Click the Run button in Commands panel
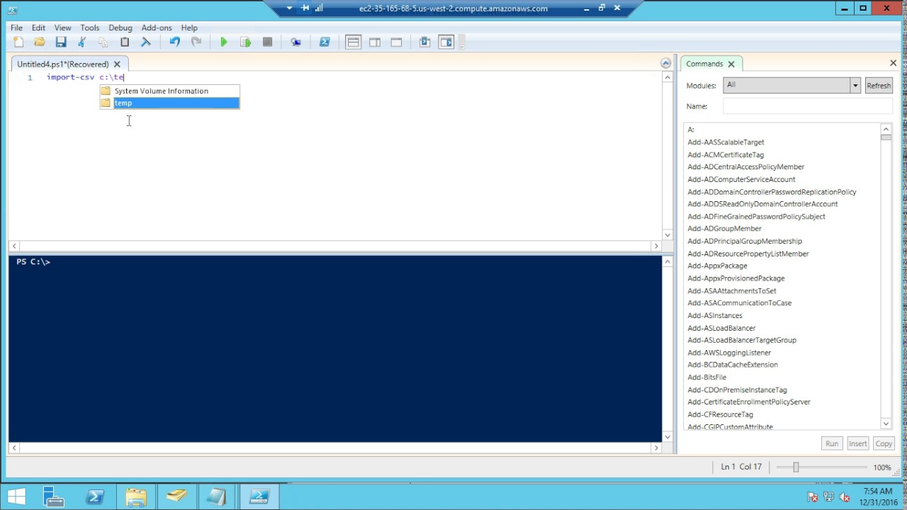 832,443
